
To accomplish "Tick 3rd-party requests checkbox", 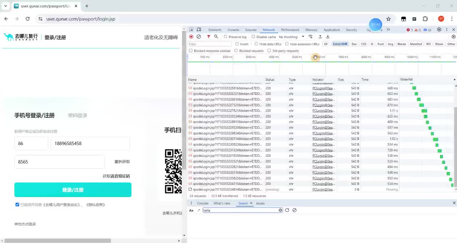I will tap(269, 51).
